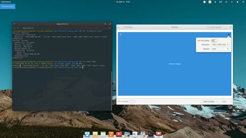Open the Rotation dropdown
The image size is (246, 138).
tap(220, 49)
